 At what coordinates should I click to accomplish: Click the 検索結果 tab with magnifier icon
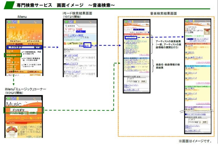point(70,26)
